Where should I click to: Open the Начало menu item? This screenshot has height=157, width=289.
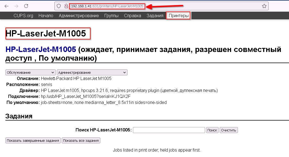[x=46, y=16]
